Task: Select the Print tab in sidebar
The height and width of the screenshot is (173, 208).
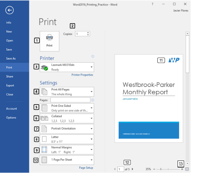Action: click(15, 67)
